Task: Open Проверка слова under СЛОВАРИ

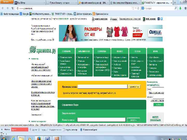Action: click(66, 57)
